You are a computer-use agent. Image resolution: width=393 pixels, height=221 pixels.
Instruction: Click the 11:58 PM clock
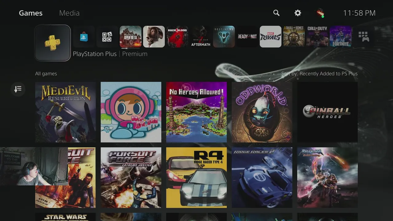point(359,13)
